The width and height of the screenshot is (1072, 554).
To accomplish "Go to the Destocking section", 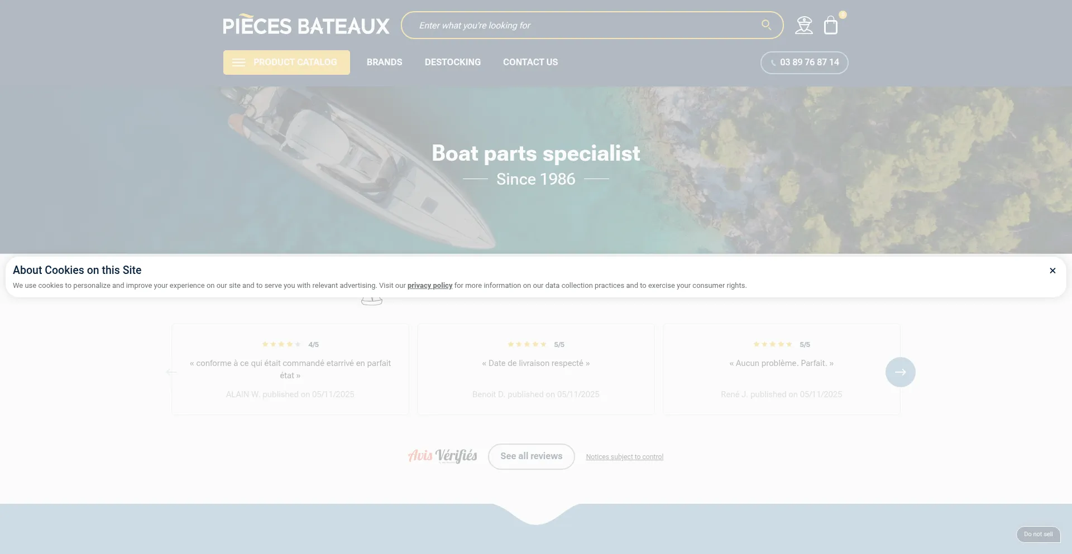I will (452, 62).
